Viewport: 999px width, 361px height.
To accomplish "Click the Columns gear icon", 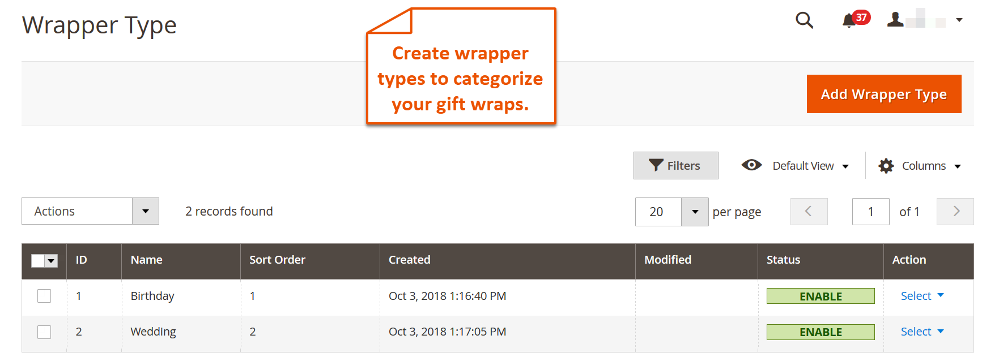I will click(886, 166).
